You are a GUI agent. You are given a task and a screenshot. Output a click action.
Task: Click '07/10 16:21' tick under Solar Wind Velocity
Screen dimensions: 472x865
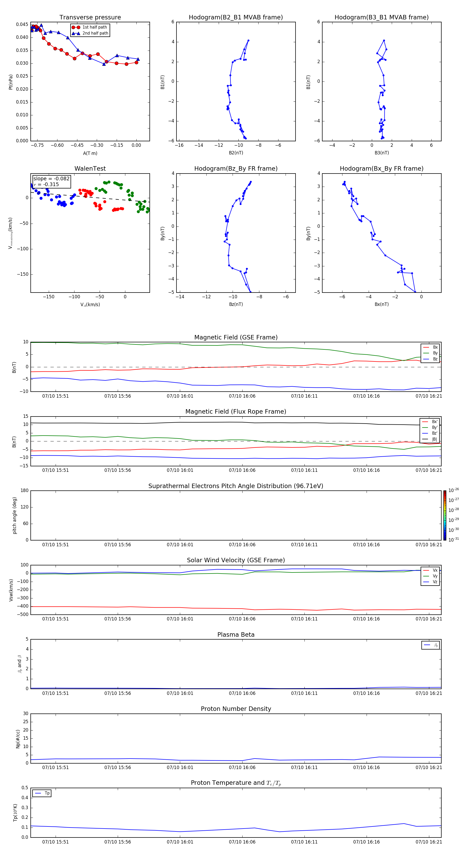[x=429, y=619]
